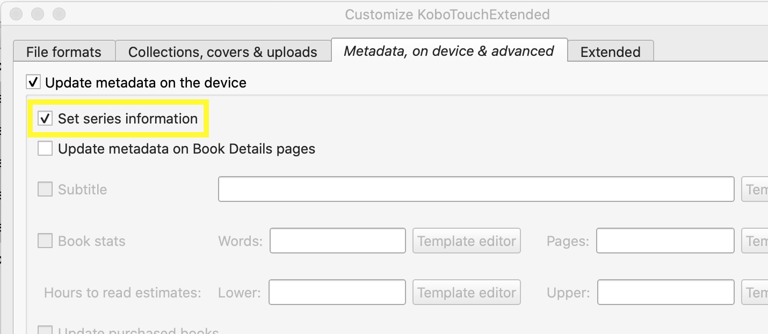Open Template editor next to Lower field
Image resolution: width=768 pixels, height=334 pixels.
click(x=466, y=293)
